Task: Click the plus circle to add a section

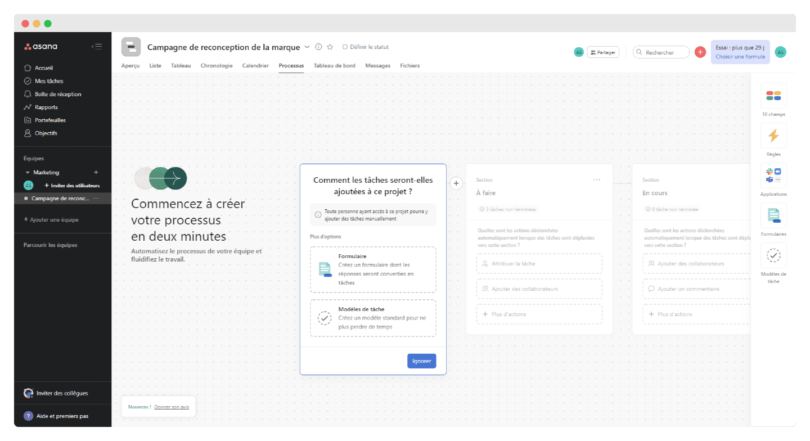Action: click(x=456, y=183)
